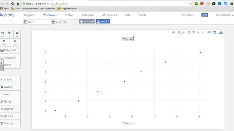
Task: Open the Layout panel
Action: pyautogui.click(x=10, y=87)
